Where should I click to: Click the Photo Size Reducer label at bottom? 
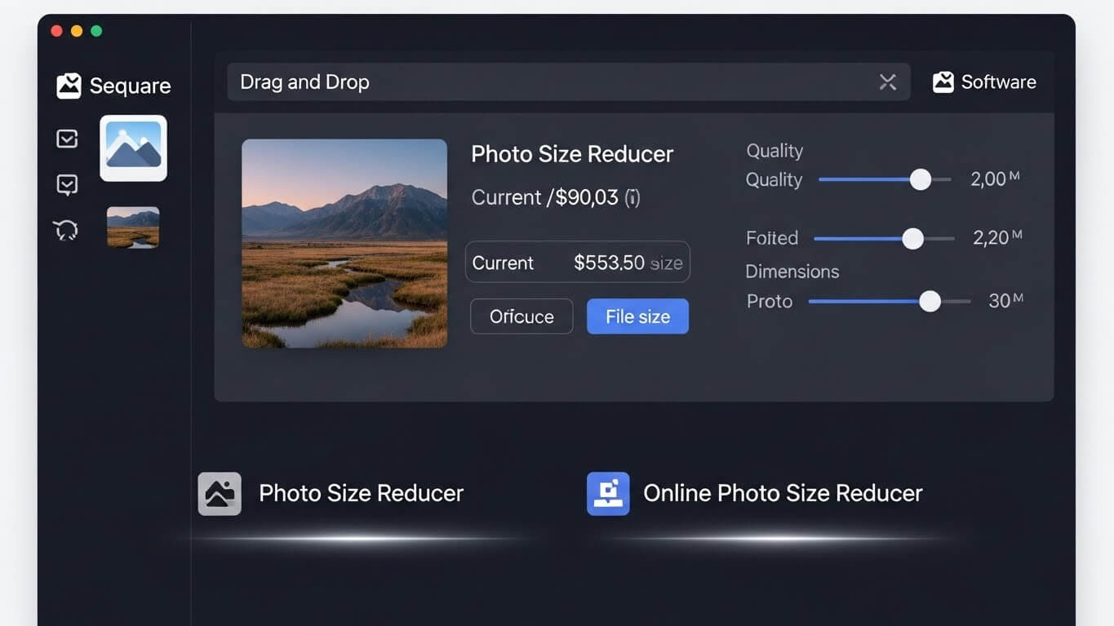[x=361, y=493]
